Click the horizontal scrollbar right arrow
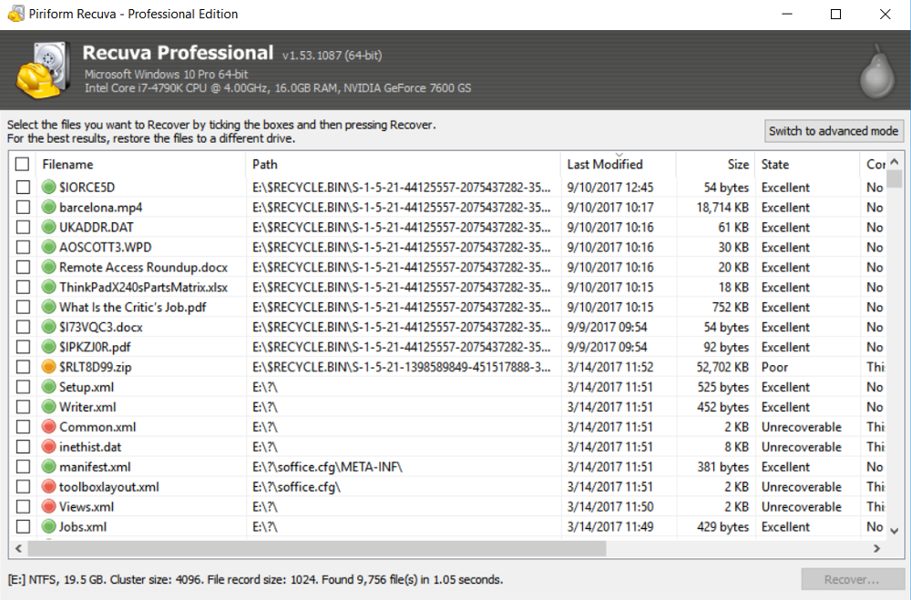911x600 pixels. tap(876, 548)
